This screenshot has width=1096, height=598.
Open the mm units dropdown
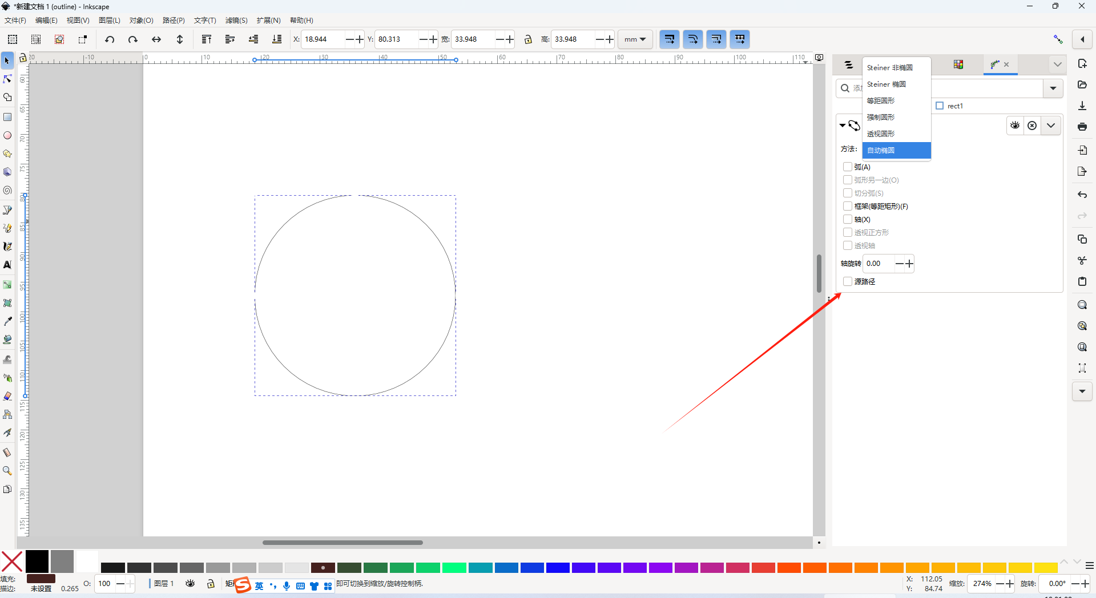(x=635, y=39)
